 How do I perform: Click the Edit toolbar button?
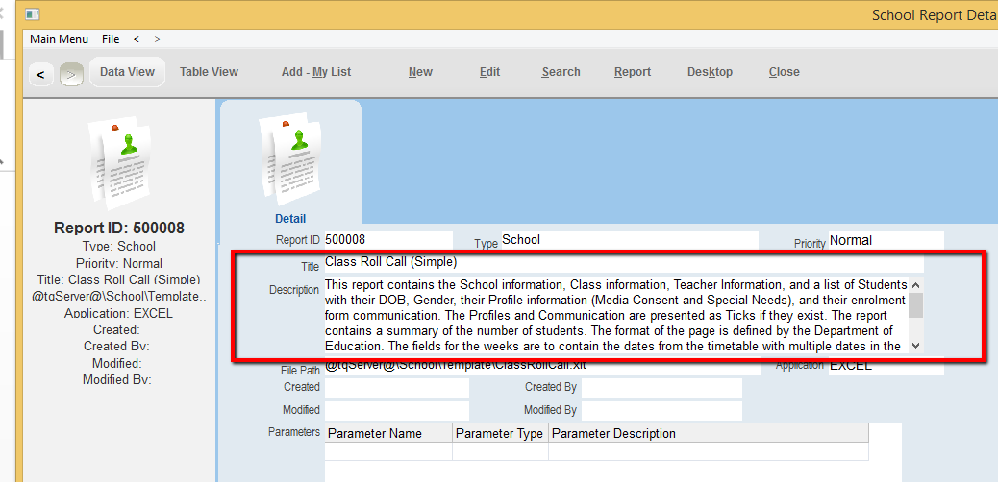(489, 72)
